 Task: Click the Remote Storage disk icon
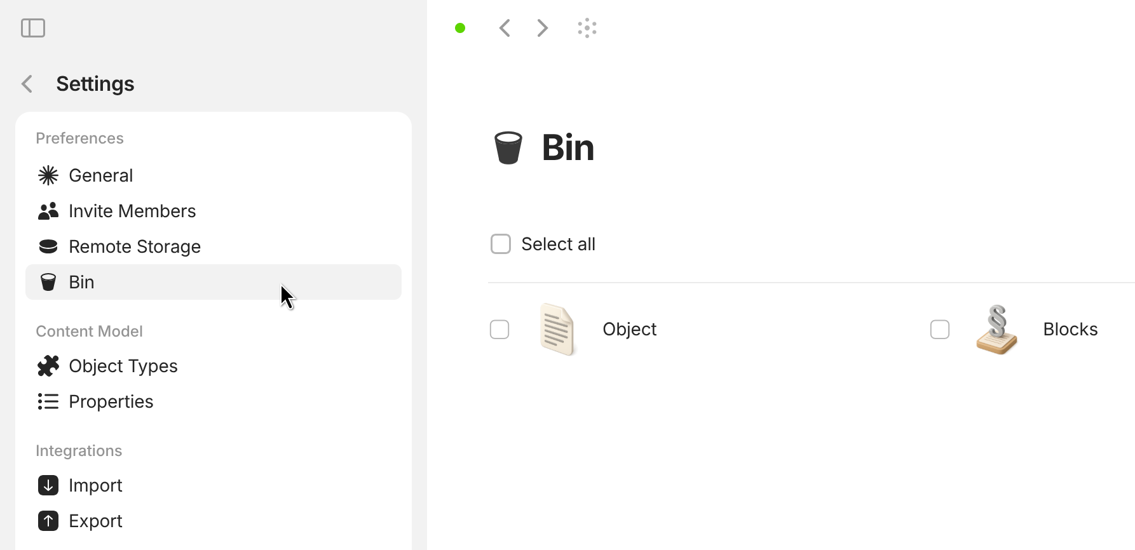48,246
